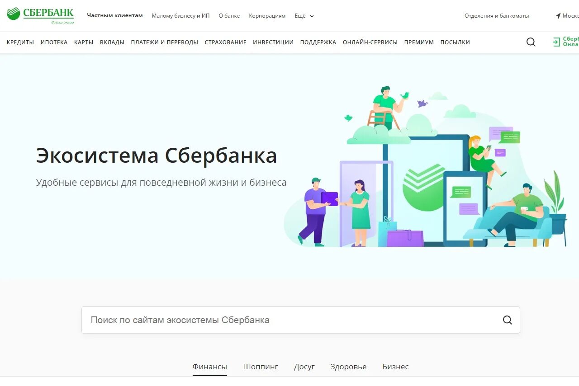
Task: Click the location arrow icon near Москва
Action: pyautogui.click(x=558, y=16)
